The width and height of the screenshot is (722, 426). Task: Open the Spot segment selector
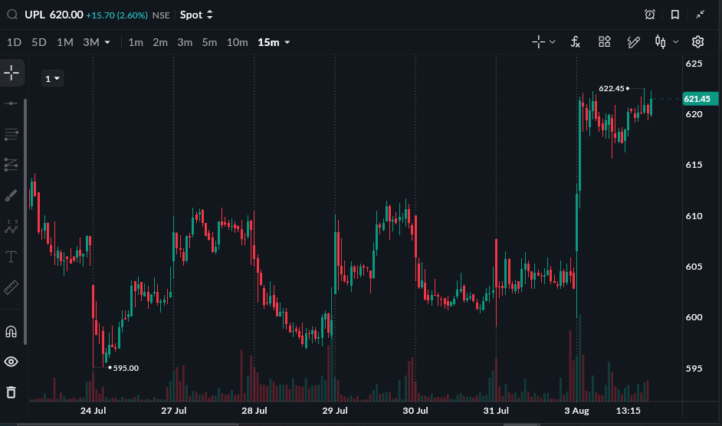coord(196,15)
